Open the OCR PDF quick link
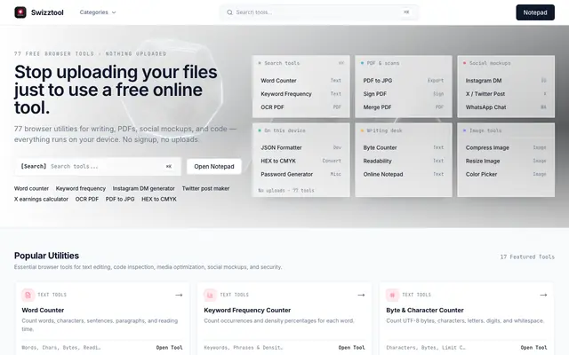 click(87, 199)
